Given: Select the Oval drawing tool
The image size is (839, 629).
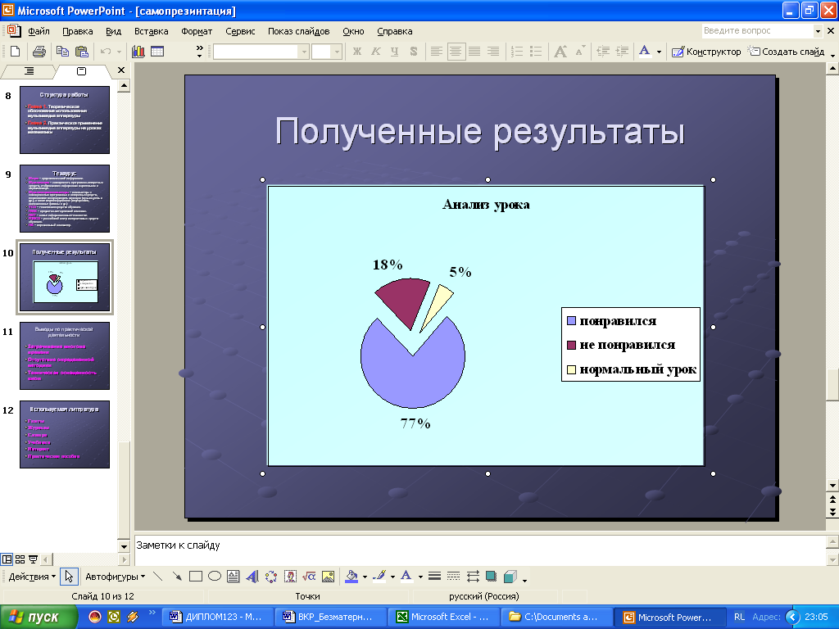Looking at the screenshot, I should coord(214,577).
